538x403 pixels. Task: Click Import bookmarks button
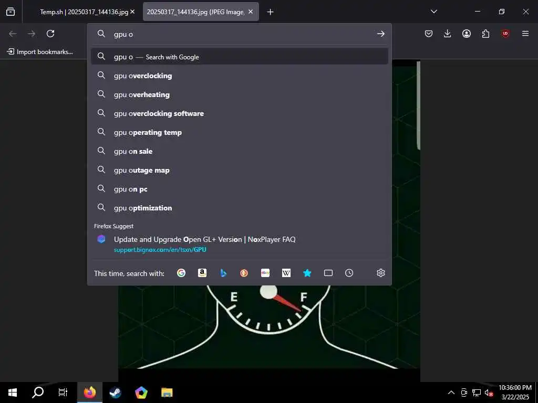[x=40, y=52]
